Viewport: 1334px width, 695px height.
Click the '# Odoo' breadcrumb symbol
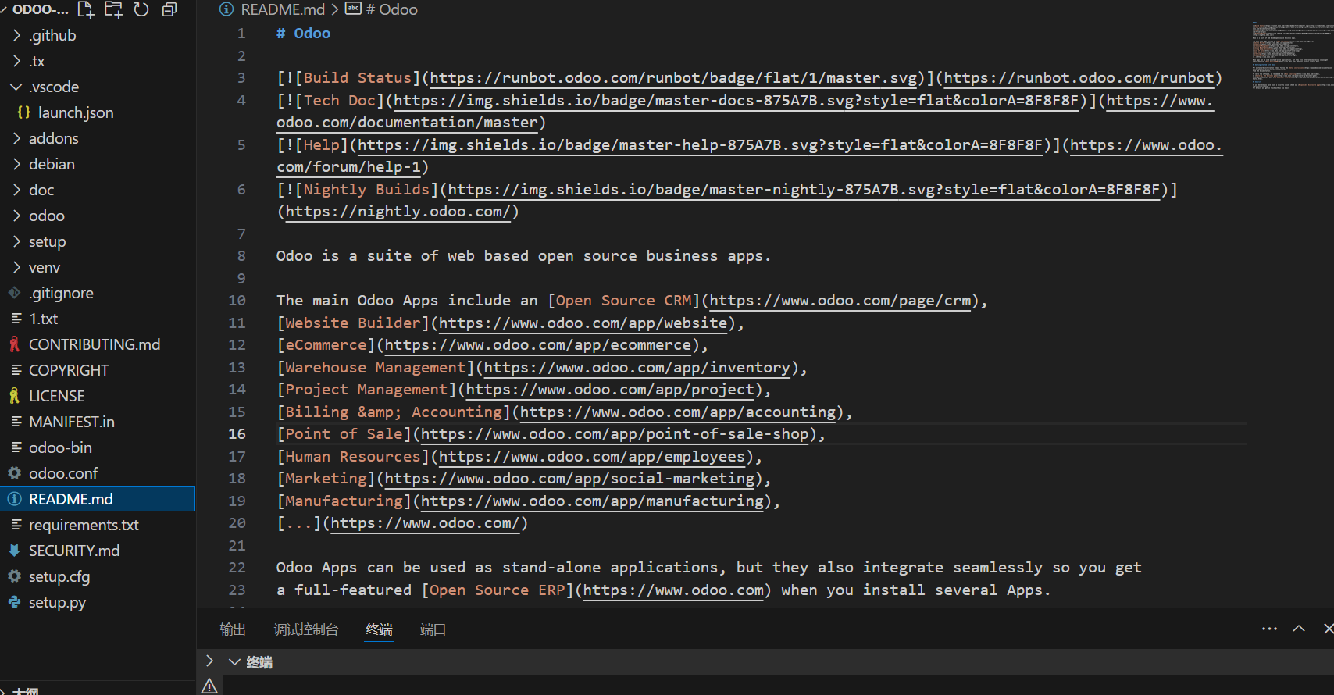point(391,9)
